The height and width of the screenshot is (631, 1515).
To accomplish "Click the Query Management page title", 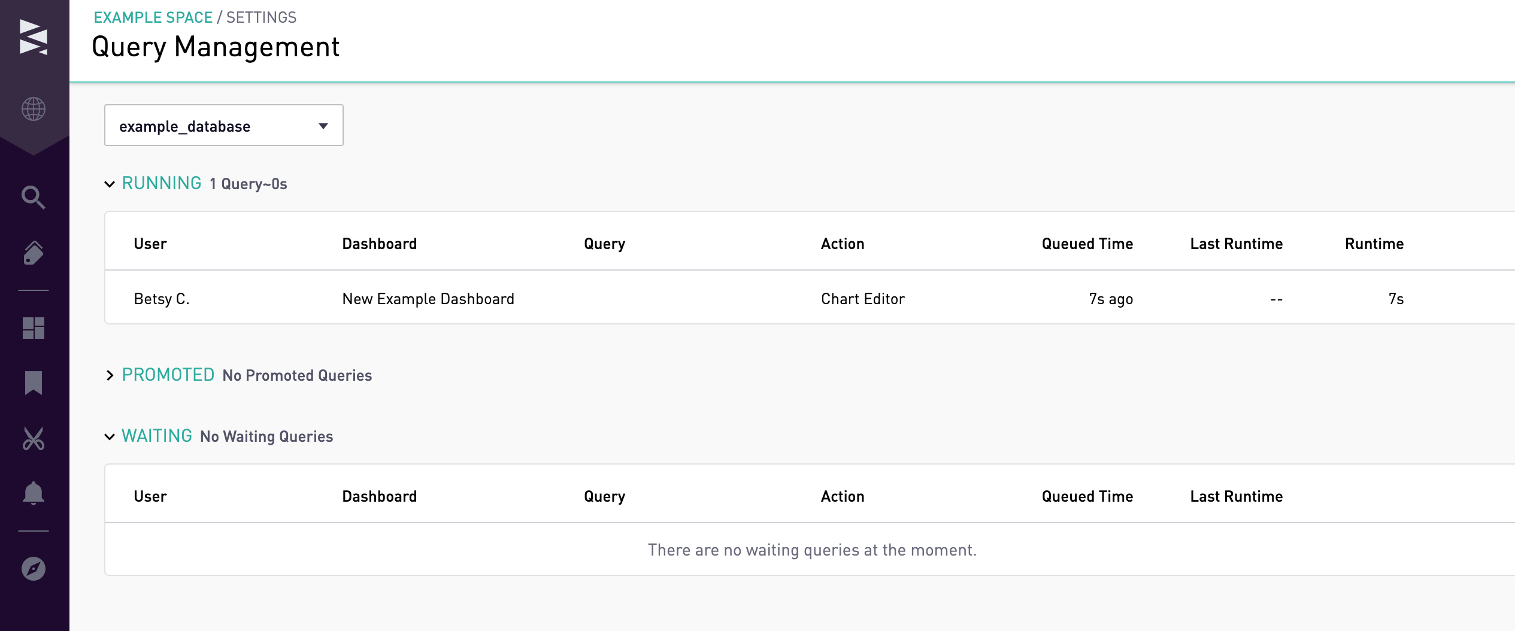I will [x=216, y=47].
